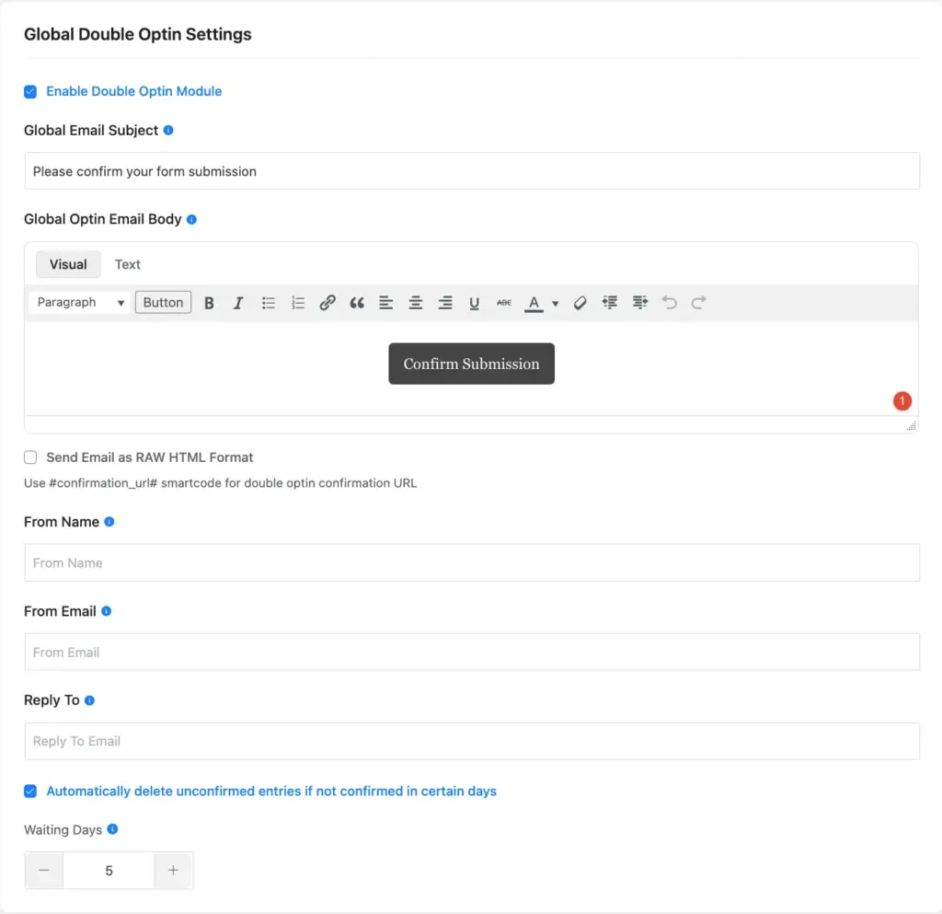This screenshot has height=914, width=942.
Task: Undo the last edit in the editor
Action: click(669, 302)
